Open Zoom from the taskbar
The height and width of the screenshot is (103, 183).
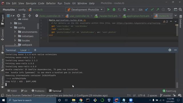131,100
